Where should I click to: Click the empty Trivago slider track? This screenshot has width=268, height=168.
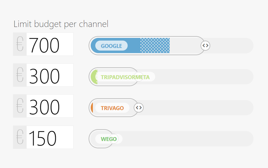tap(197, 108)
